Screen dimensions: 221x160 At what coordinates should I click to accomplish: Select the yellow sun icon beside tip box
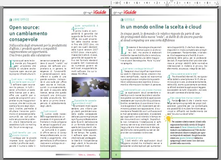coord(168,118)
